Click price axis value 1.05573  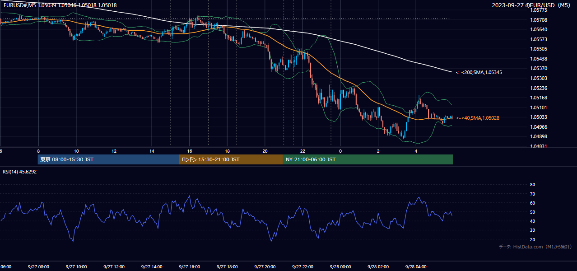tap(539, 39)
